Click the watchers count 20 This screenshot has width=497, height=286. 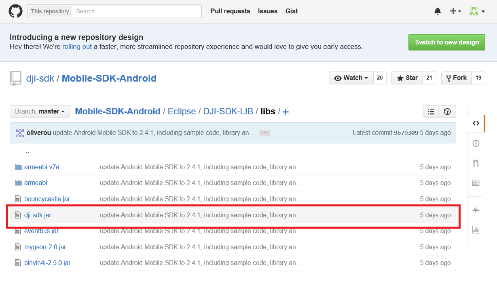380,78
